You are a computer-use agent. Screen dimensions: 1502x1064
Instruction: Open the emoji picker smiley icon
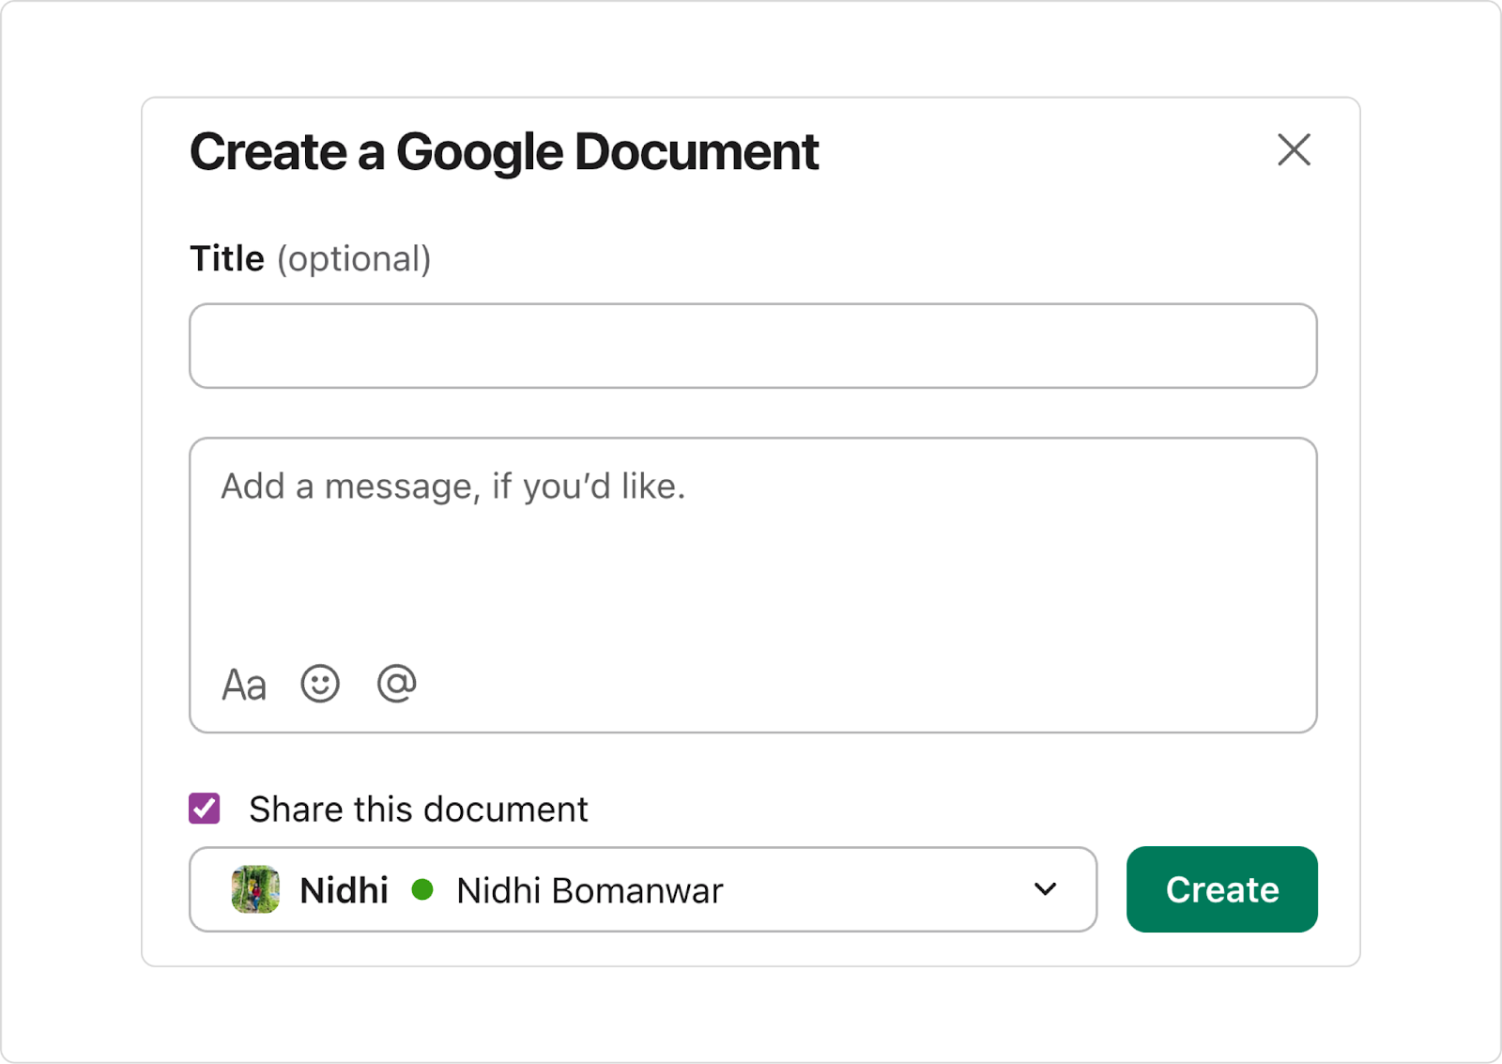(320, 684)
